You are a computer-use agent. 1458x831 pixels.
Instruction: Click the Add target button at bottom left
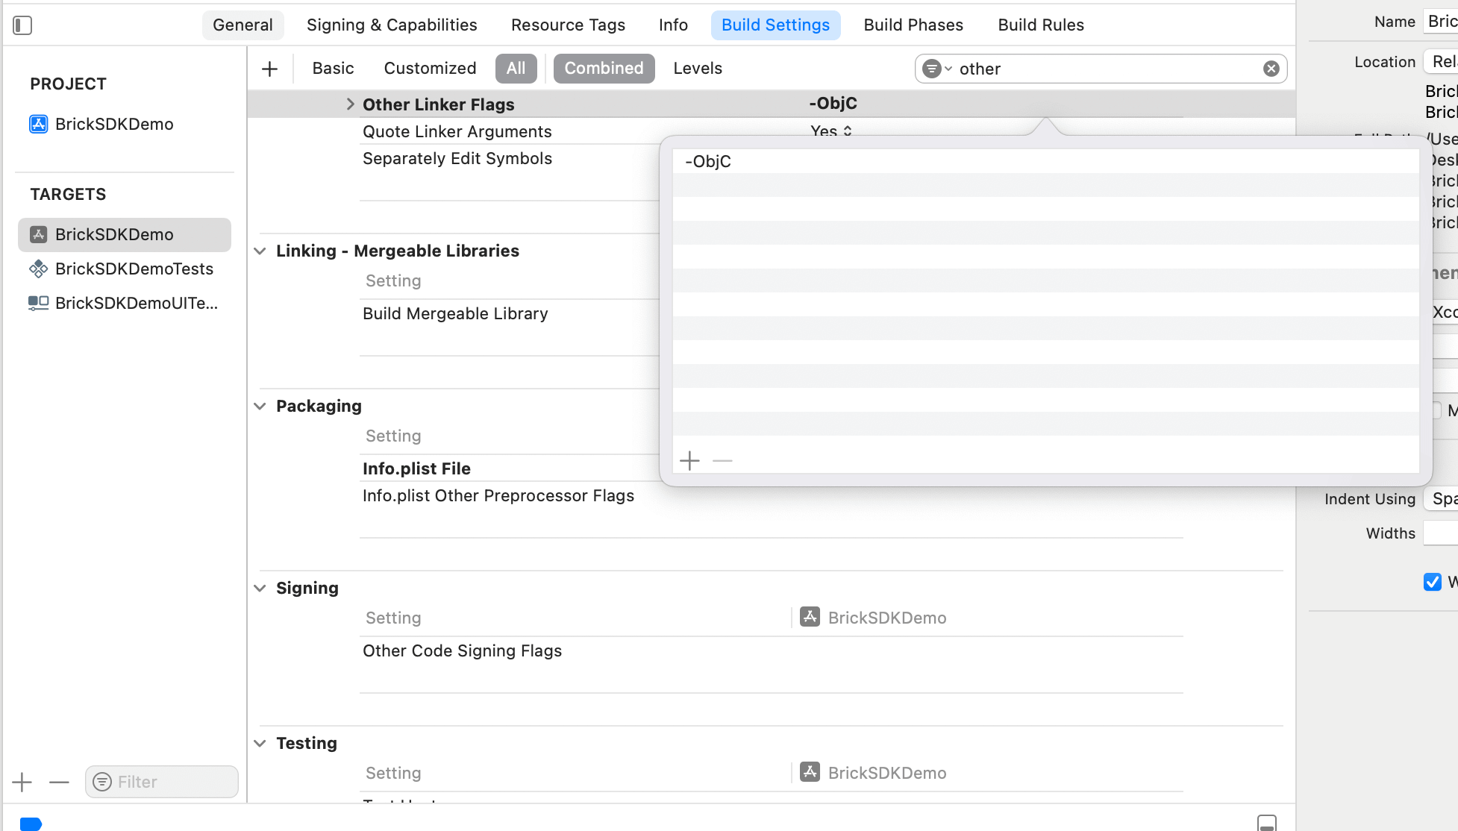[22, 782]
